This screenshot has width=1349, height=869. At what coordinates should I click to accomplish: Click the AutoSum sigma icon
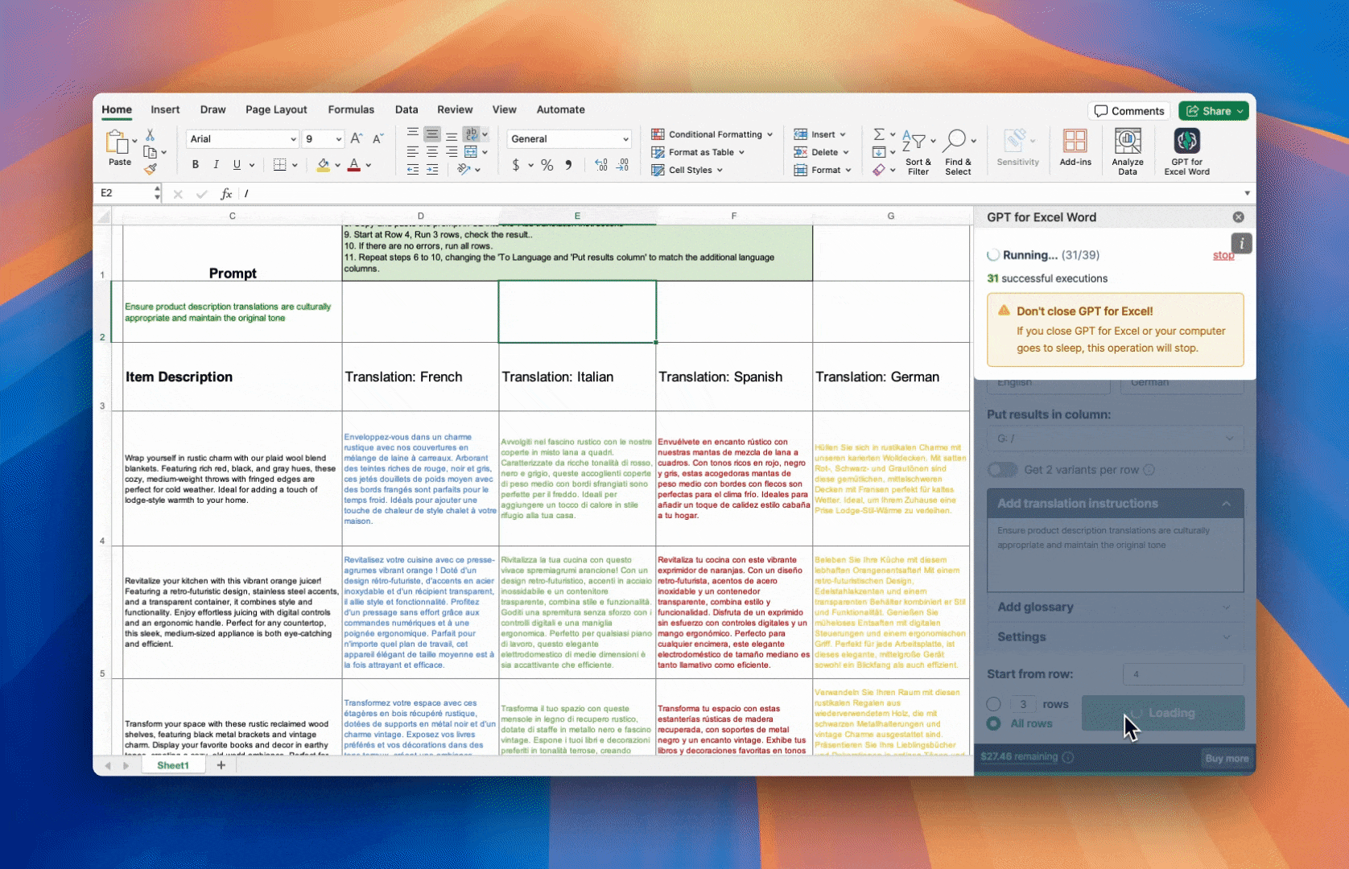[x=879, y=134]
